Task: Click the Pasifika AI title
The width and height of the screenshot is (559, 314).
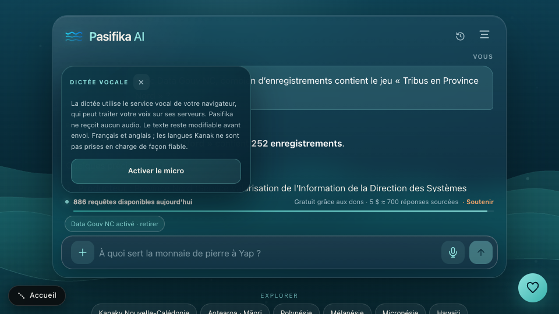Action: pos(116,36)
